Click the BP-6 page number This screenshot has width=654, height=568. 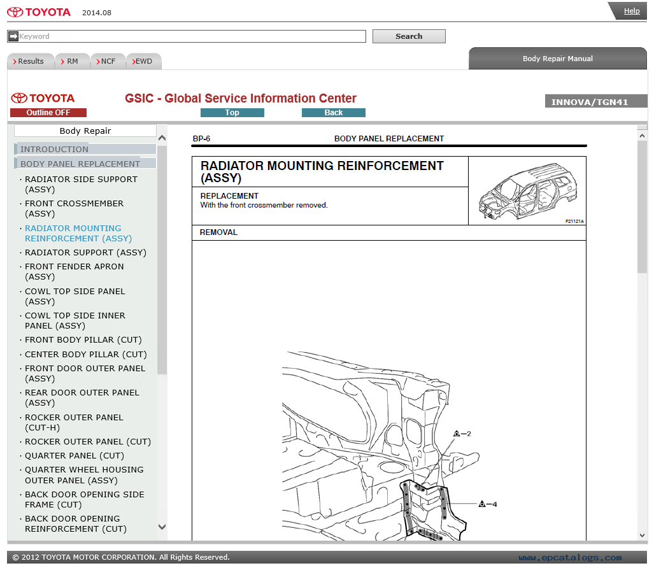pyautogui.click(x=201, y=138)
